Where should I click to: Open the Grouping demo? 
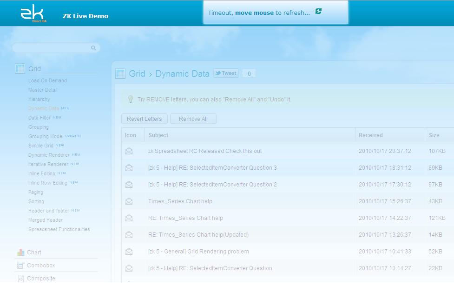(x=39, y=127)
